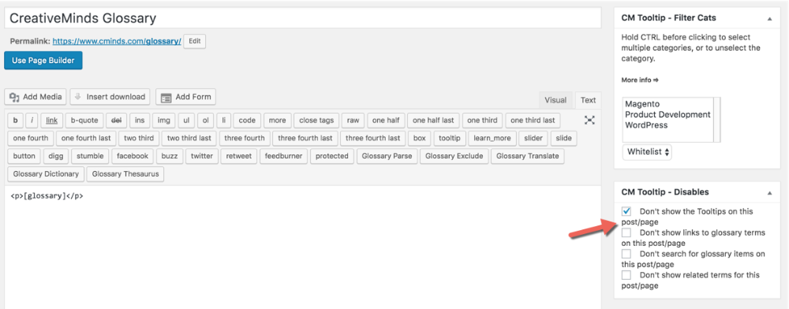Click the learn_more shortcode button

(492, 138)
